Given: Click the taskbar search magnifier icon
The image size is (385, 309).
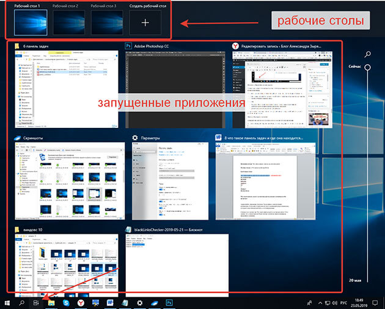Looking at the screenshot, I should click(21, 303).
